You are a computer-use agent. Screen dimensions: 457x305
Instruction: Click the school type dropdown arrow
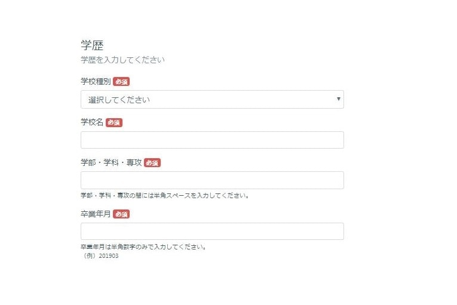coord(338,99)
